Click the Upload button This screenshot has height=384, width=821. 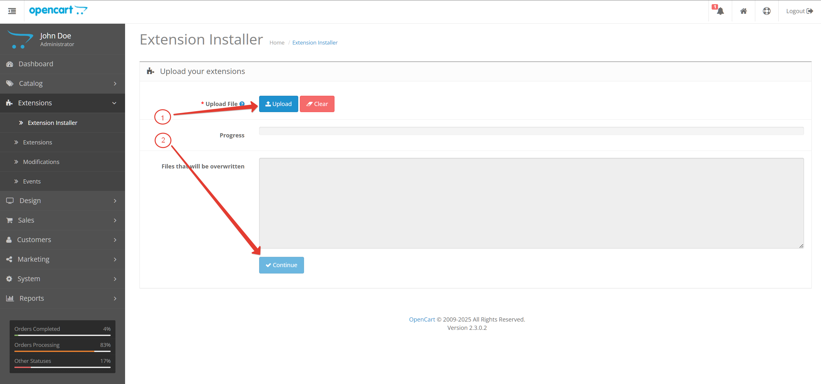click(x=278, y=104)
